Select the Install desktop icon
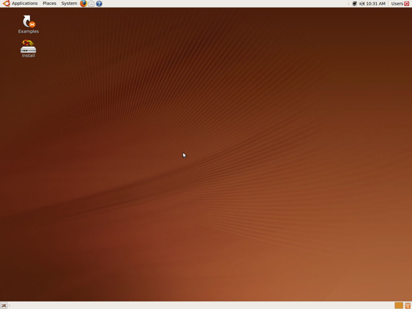The height and width of the screenshot is (309, 412). tap(28, 46)
